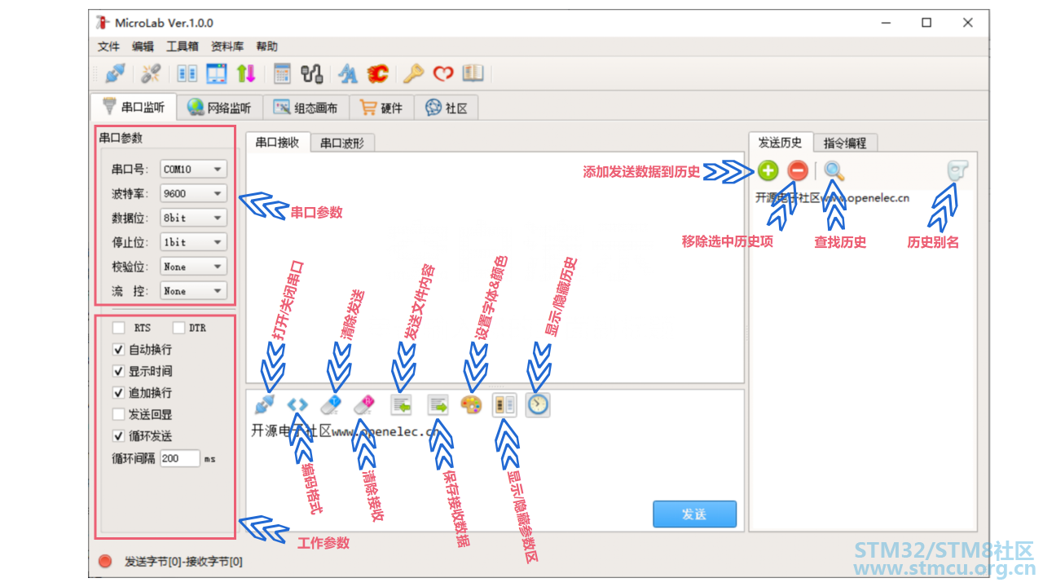Uncheck the 显示时间 checkbox
The height and width of the screenshot is (587, 1043).
tap(119, 371)
